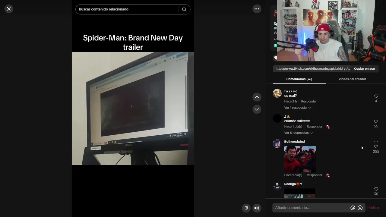Open Botheredwind username link
Image resolution: width=386 pixels, height=217 pixels.
pyautogui.click(x=294, y=142)
